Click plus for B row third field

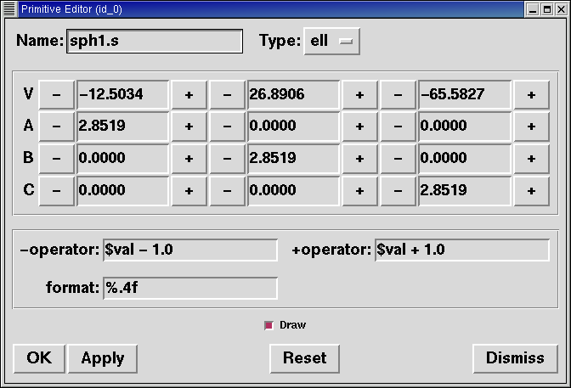pos(531,158)
